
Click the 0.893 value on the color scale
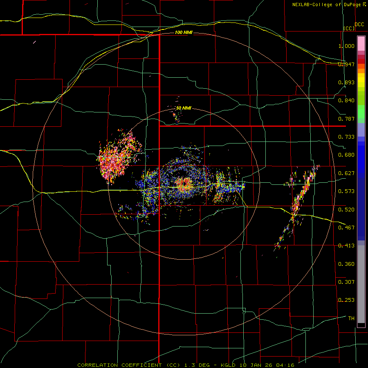click(346, 82)
